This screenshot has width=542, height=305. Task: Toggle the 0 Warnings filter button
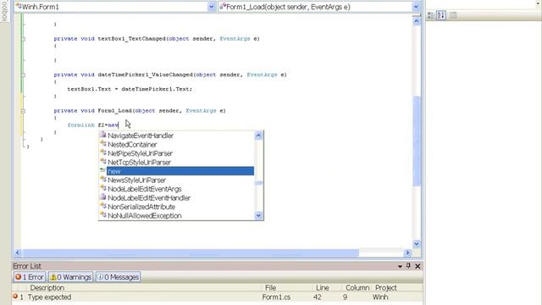point(71,277)
